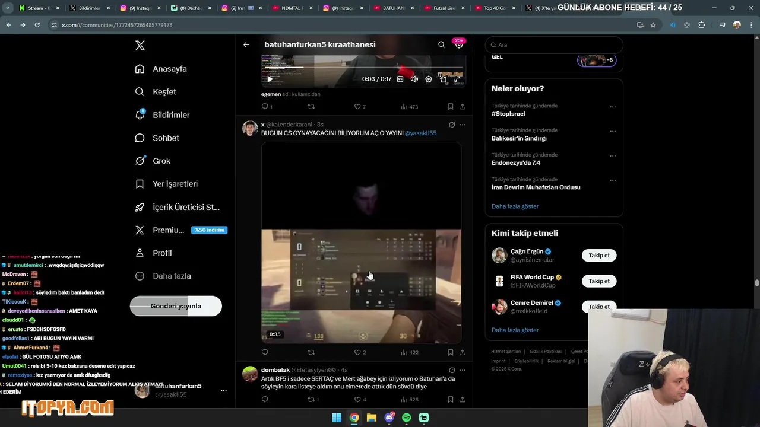Open account menu dots beside batuhanfurkan5
This screenshot has height=427, width=760.
coord(224,390)
